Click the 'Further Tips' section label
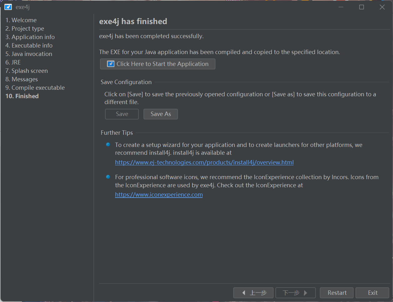 117,133
